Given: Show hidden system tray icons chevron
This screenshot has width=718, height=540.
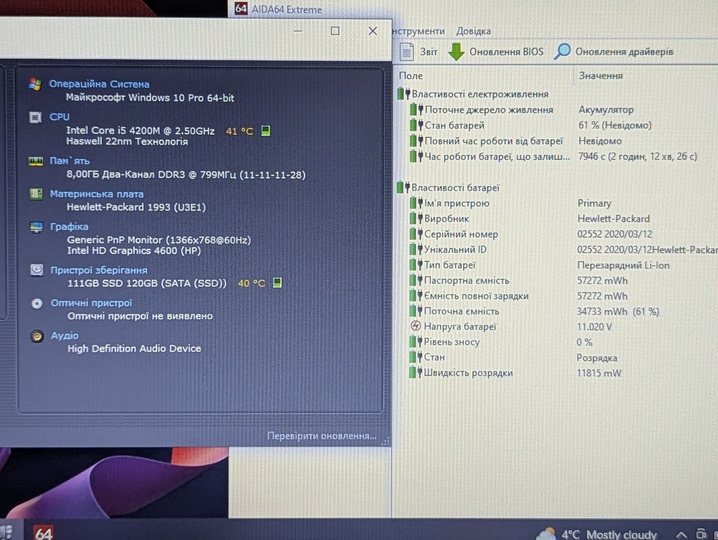Looking at the screenshot, I should pos(681,534).
